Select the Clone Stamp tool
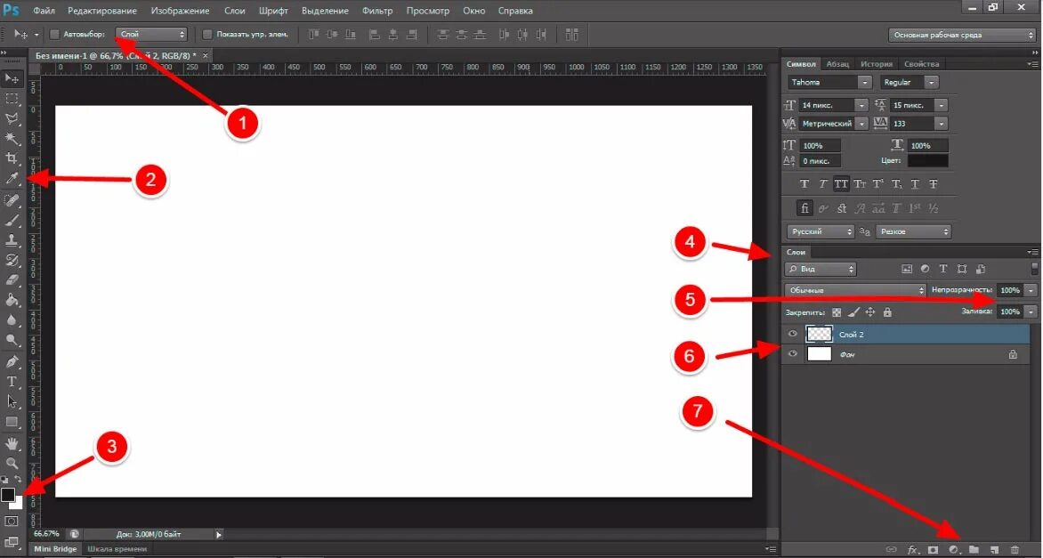Viewport: 1043px width, 558px height. point(12,240)
